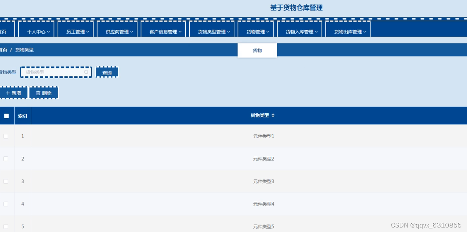Click the 删除 delete button
The width and height of the screenshot is (467, 232).
tap(44, 93)
